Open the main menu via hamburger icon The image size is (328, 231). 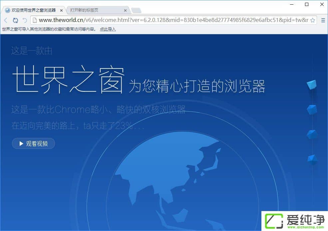pyautogui.click(x=322, y=20)
